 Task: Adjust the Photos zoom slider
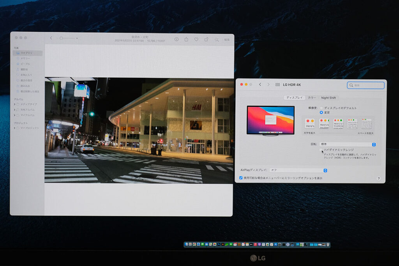click(67, 38)
